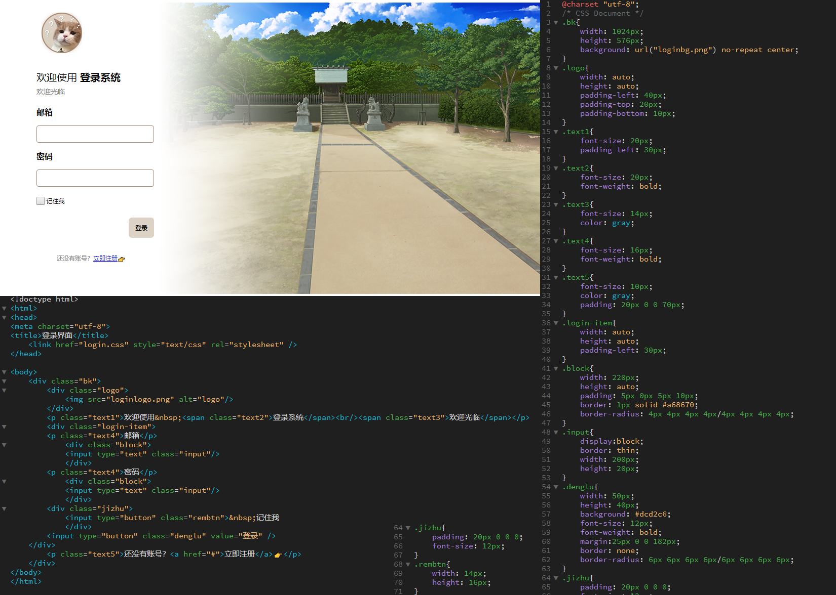Screen dimensions: 836x595
Task: Click the pointing hand icon beside 立即注册
Action: tap(122, 259)
